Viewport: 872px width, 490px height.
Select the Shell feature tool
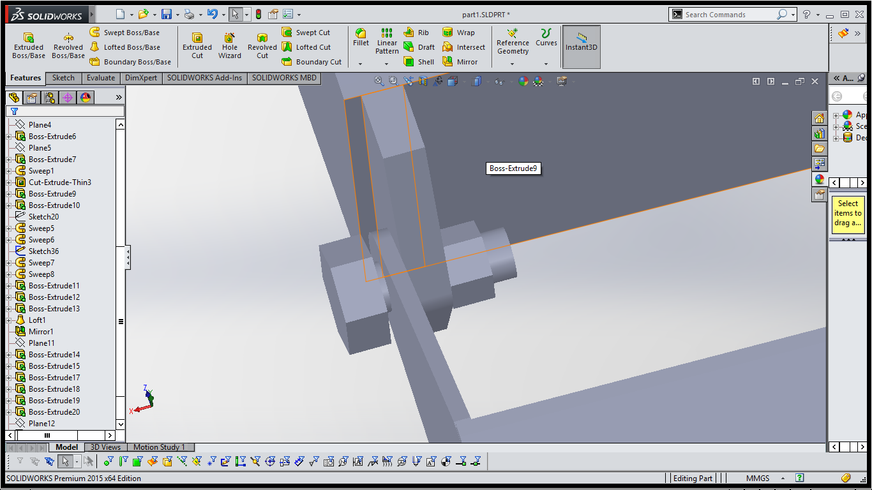pos(419,62)
